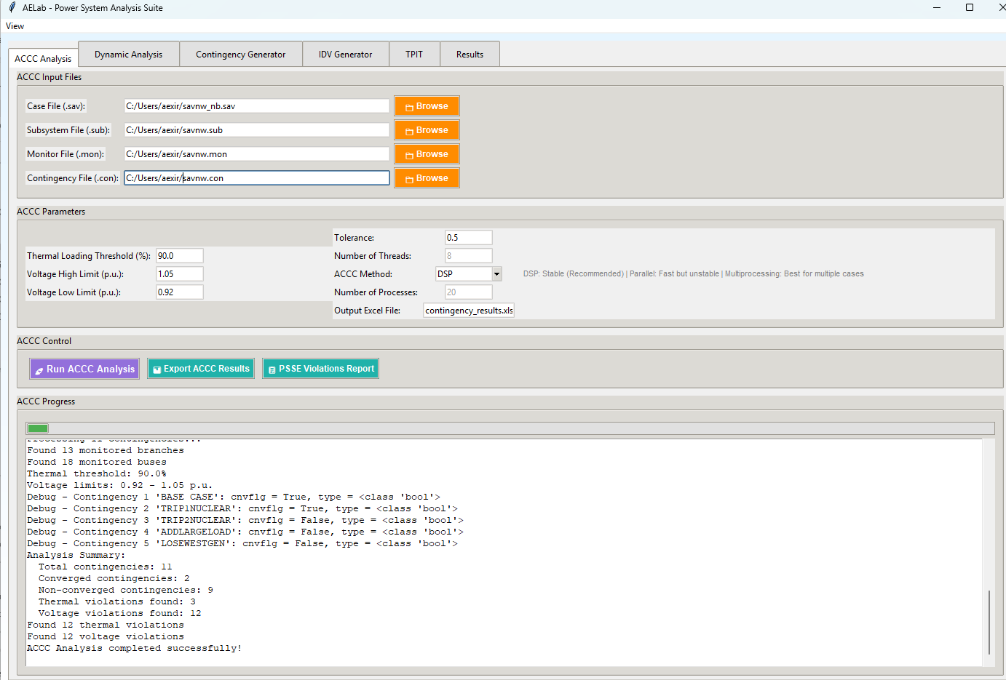Screen dimensions: 1006x680
Task: Click the folder icon on Contingency File Browse
Action: (x=408, y=177)
